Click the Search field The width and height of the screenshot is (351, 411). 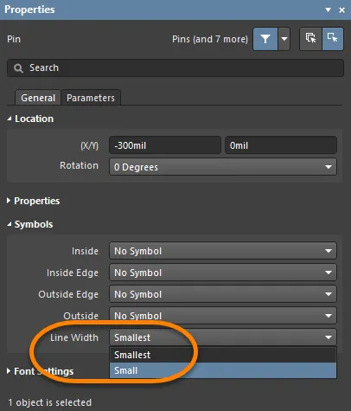tap(175, 68)
